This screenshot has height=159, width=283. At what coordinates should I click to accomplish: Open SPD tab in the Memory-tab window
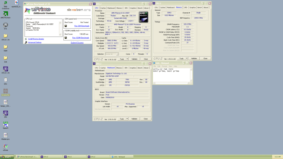[x=185, y=7]
